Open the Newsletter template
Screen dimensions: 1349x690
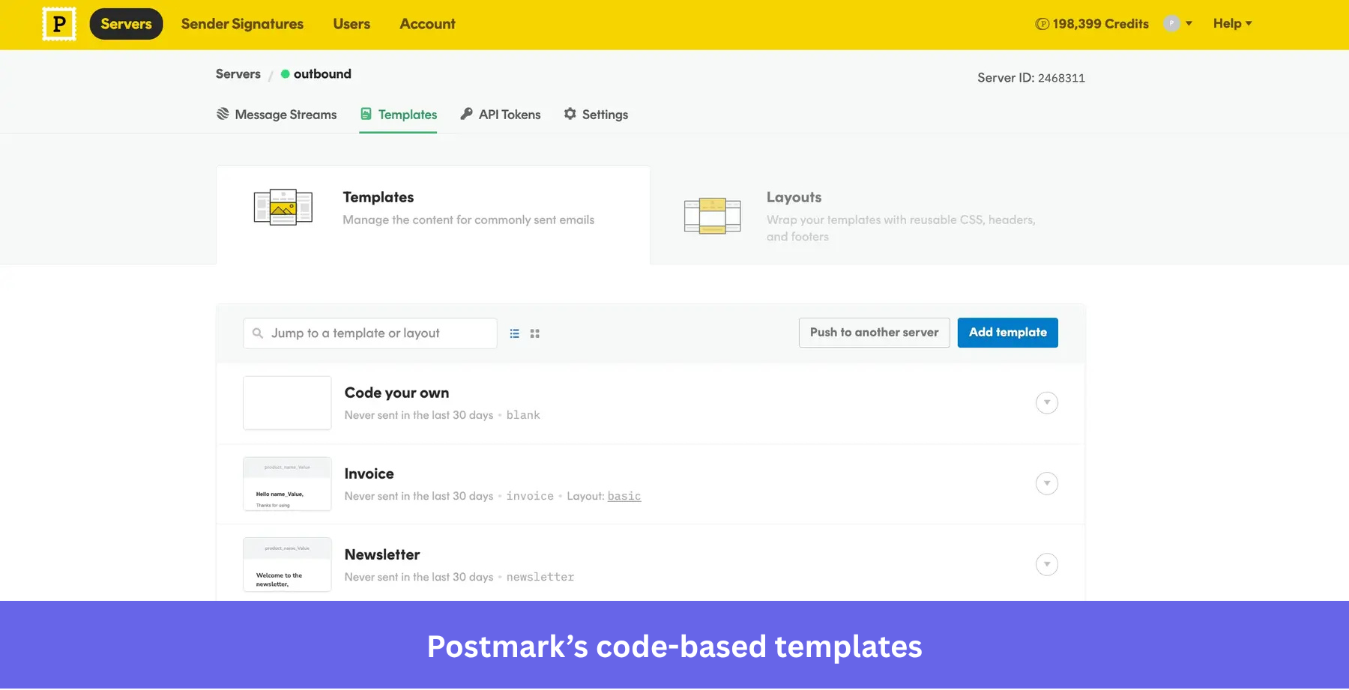(x=382, y=555)
